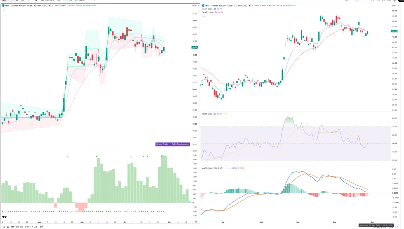Viewport: 404px width, 229px height.
Task: Switch to the YTD time range
Action: pos(27,227)
